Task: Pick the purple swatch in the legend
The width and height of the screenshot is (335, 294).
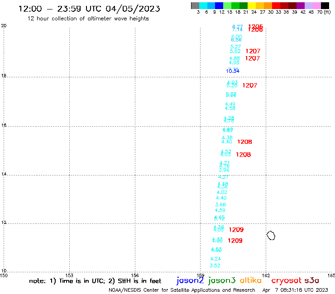Action: (x=301, y=5)
